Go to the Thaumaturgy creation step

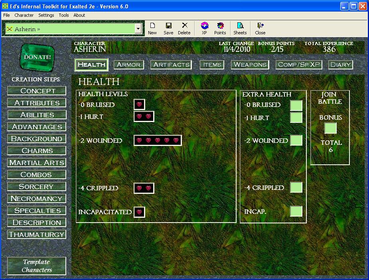click(37, 235)
